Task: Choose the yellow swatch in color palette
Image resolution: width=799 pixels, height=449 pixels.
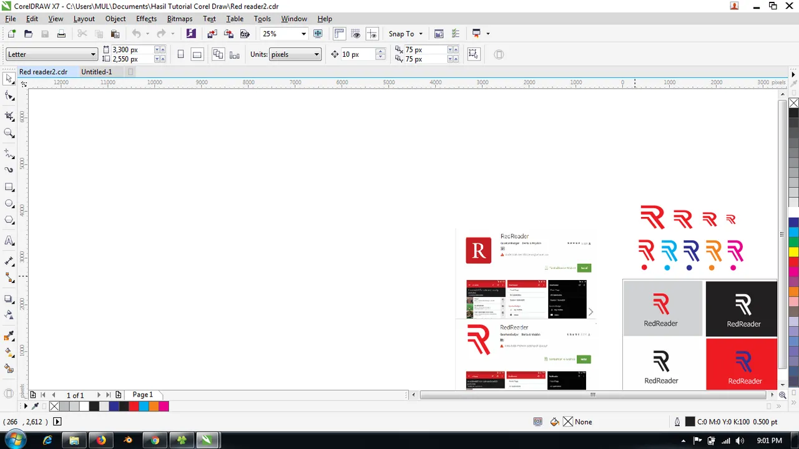Action: point(793,252)
